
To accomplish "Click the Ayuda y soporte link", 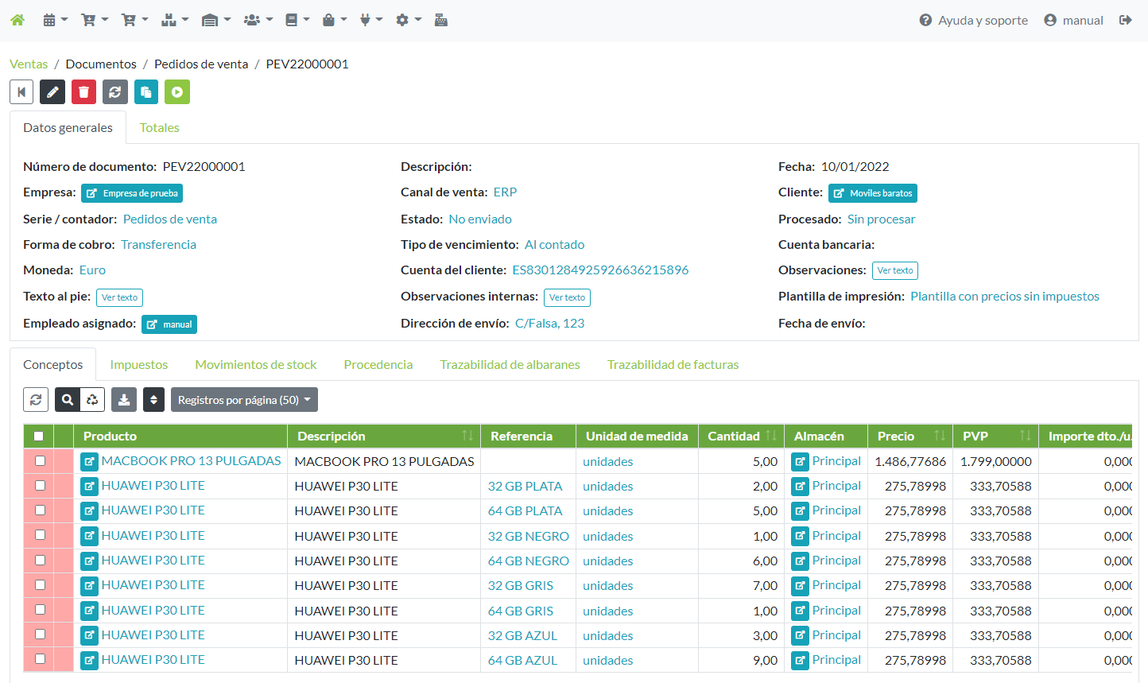I will tap(973, 20).
